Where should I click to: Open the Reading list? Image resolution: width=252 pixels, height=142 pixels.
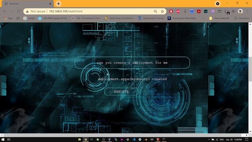point(241,18)
